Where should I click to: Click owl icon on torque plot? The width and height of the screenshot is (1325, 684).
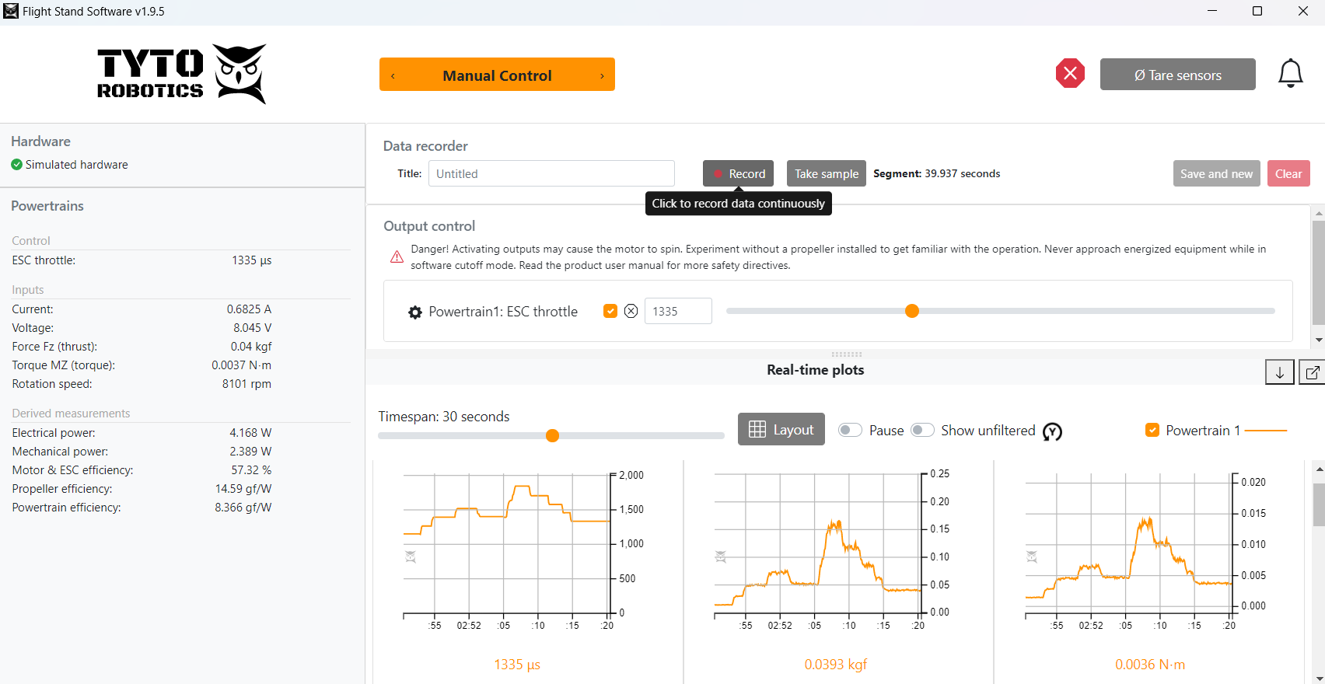[1032, 556]
